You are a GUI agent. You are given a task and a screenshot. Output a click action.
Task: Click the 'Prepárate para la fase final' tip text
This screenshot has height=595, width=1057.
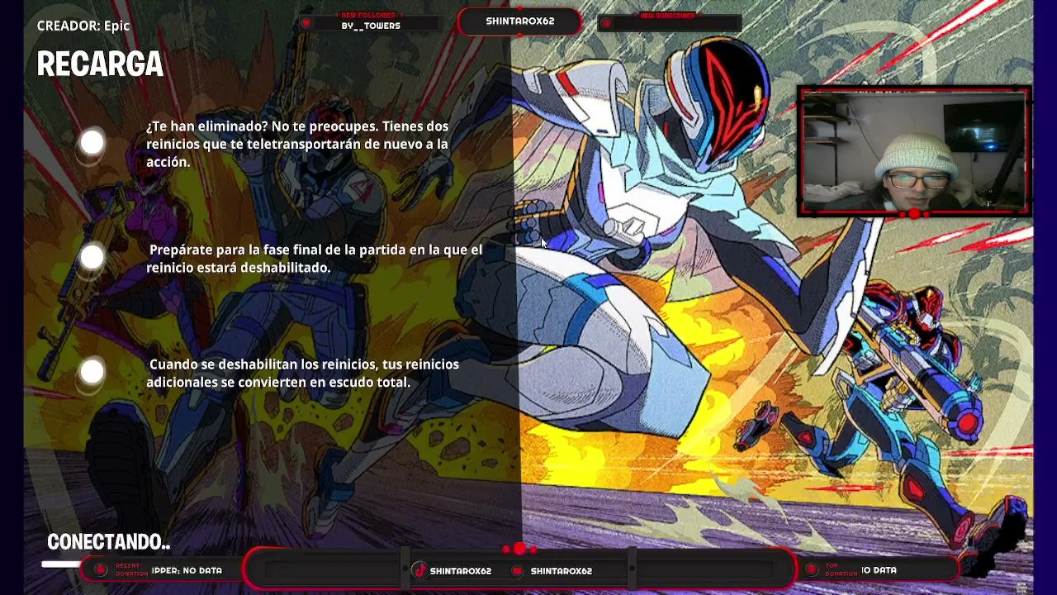314,259
